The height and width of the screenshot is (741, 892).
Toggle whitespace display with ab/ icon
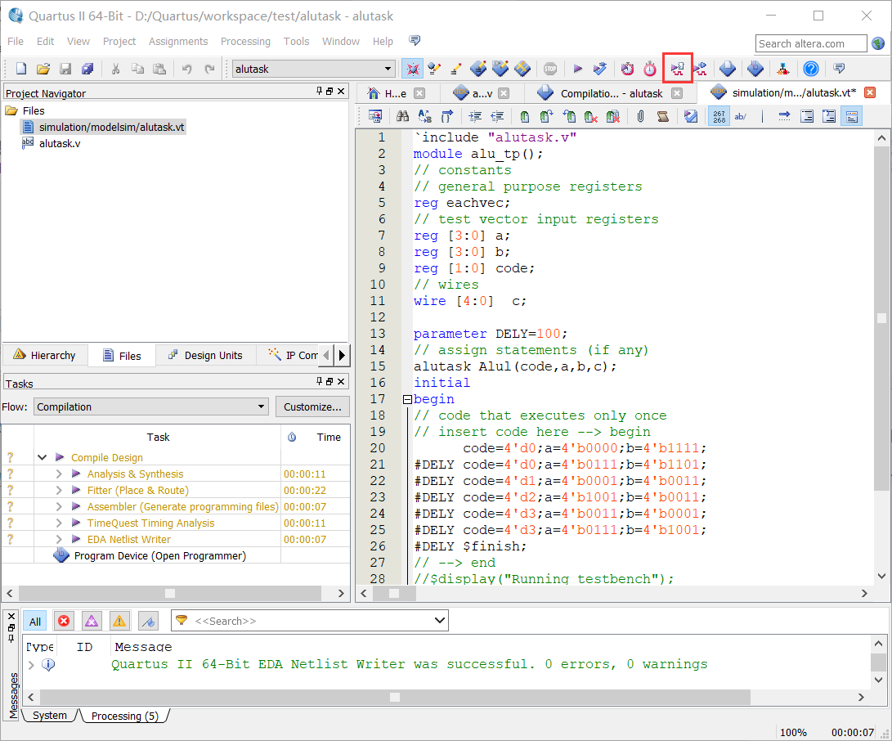pyautogui.click(x=740, y=116)
